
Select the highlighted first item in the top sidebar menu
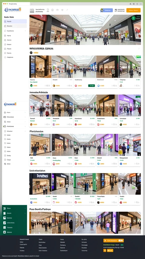[x=15, y=21]
